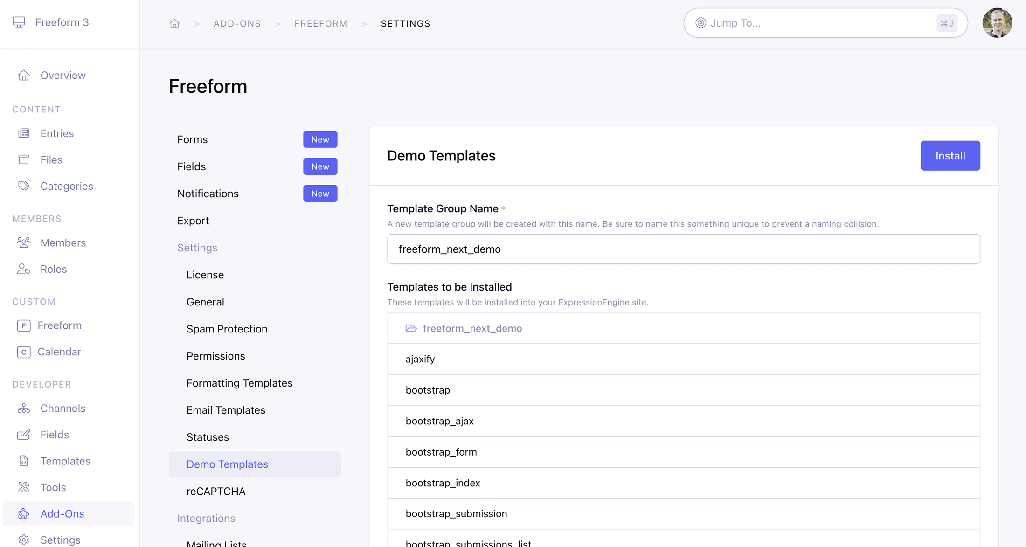Select the License settings menu item
This screenshot has width=1026, height=547.
pos(205,275)
